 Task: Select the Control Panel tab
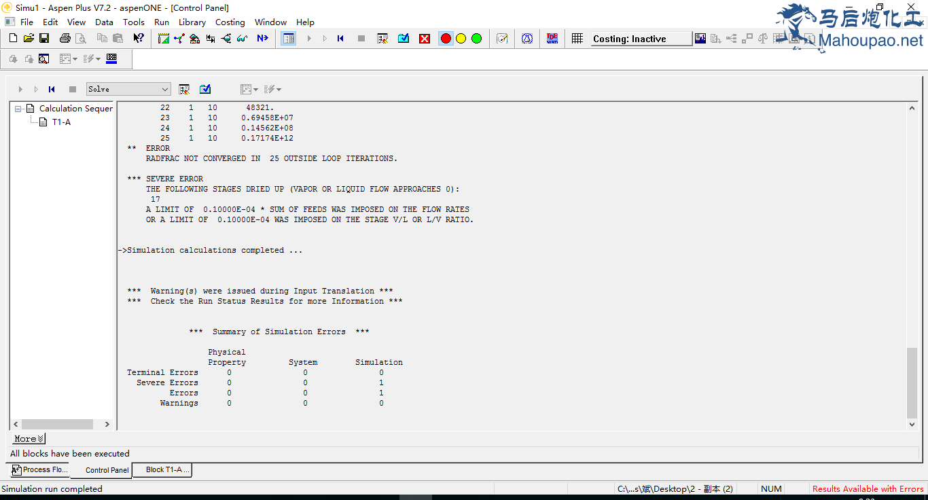click(x=101, y=470)
